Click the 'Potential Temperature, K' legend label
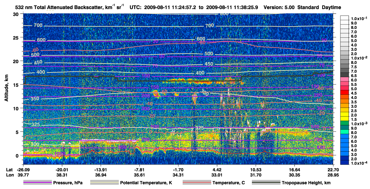The width and height of the screenshot is (370, 189). (146, 183)
